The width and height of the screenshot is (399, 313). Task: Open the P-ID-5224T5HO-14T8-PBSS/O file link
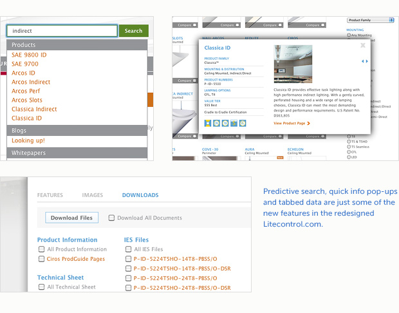tap(175, 259)
